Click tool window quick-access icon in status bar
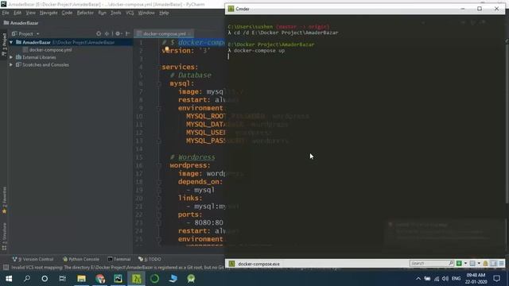509x286 pixels. pos(6,268)
